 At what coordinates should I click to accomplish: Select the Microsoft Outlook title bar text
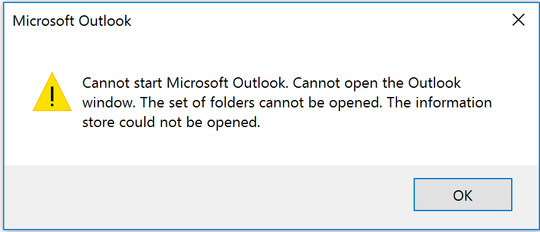[72, 21]
